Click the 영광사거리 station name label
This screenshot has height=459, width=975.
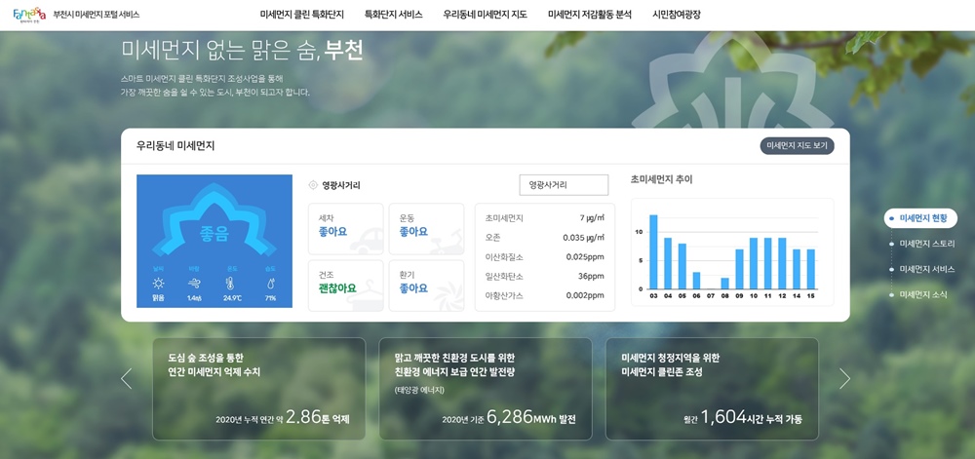[x=340, y=185]
